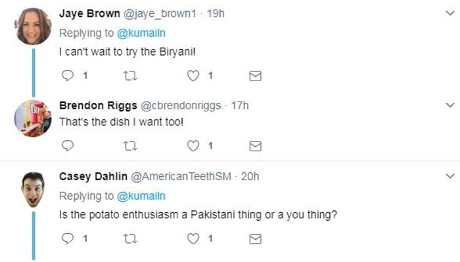Open the dropdown arrow on Casey Dahlin's tweet
This screenshot has height=262, width=460.
450,176
